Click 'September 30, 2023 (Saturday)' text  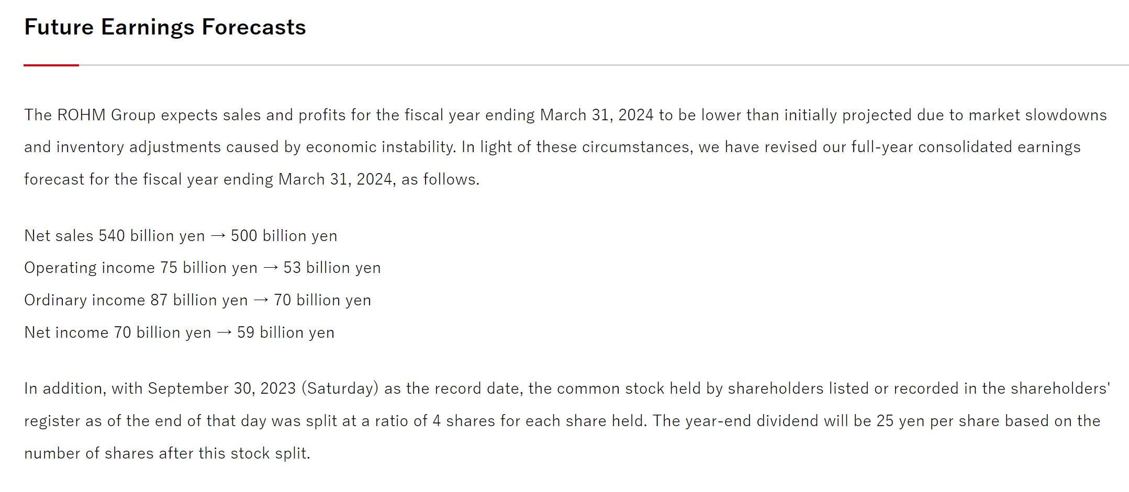click(263, 388)
